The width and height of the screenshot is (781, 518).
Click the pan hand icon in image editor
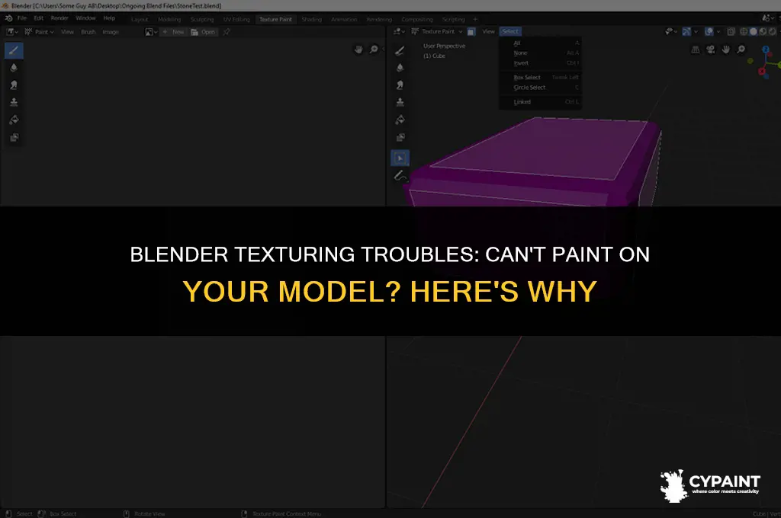[358, 50]
